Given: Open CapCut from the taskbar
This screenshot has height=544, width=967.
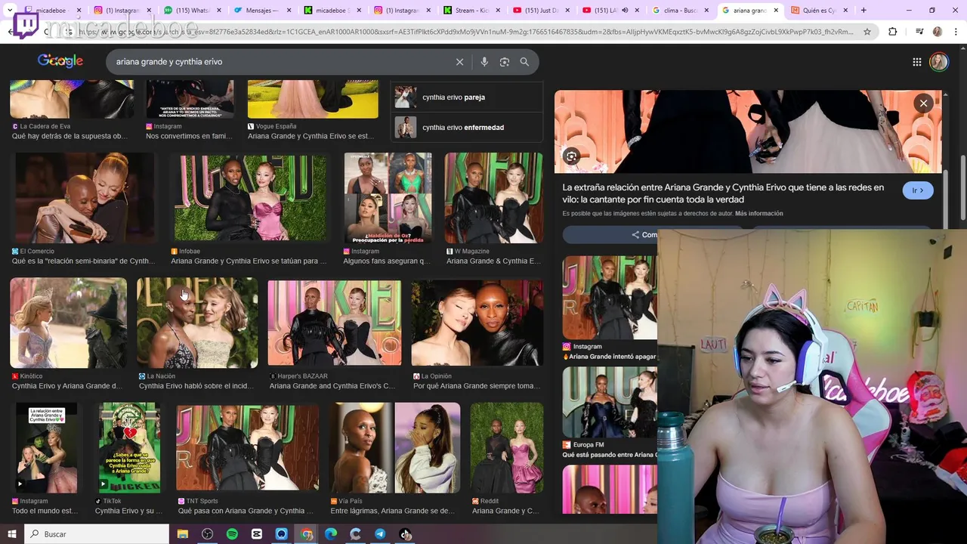Looking at the screenshot, I should pos(257,534).
